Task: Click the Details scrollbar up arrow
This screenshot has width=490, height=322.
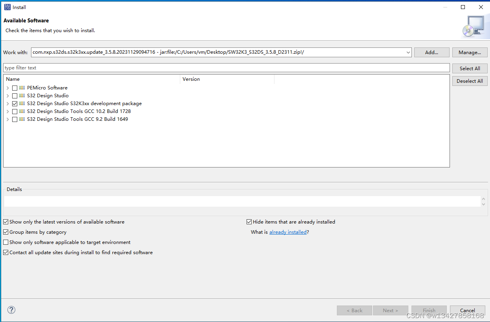Action: (483, 199)
